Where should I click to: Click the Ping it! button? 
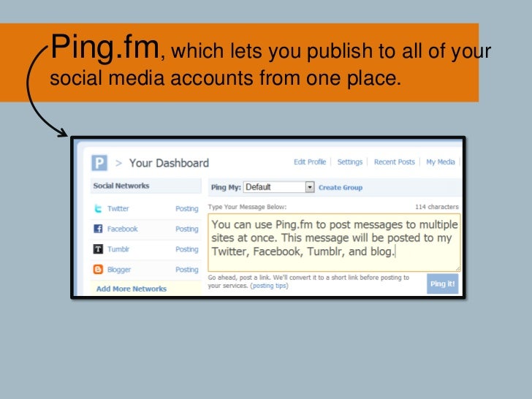(x=442, y=284)
